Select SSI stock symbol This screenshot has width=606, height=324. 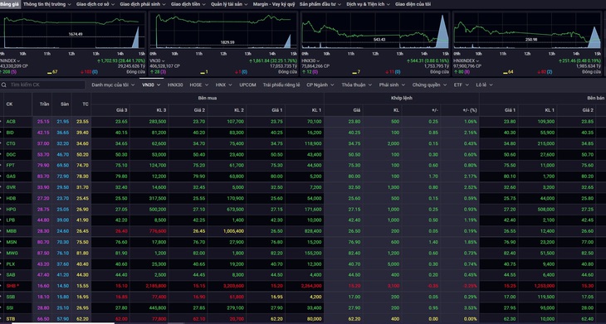coord(10,308)
